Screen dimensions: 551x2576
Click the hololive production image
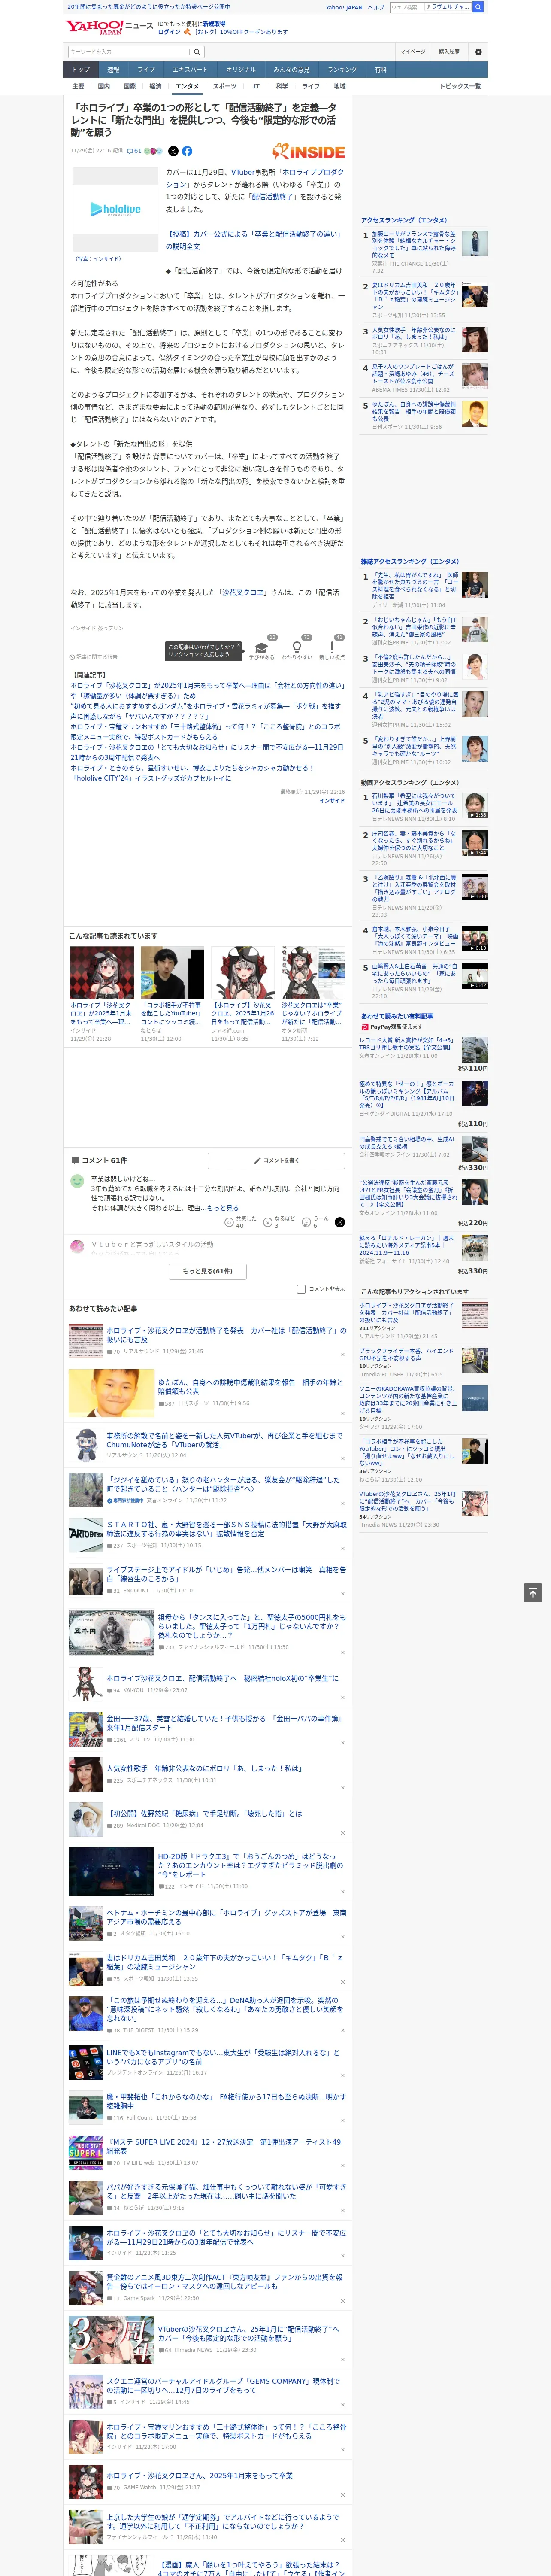pos(116,209)
